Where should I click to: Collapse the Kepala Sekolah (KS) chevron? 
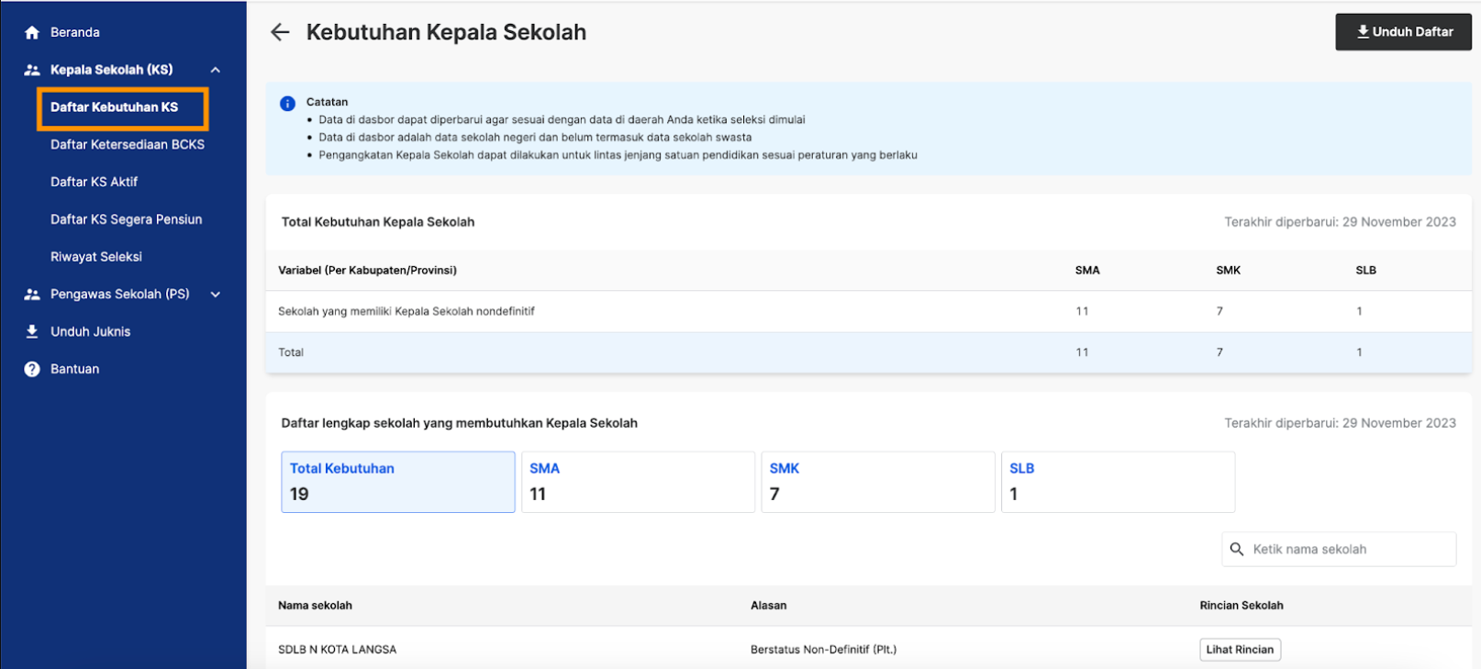pos(216,70)
